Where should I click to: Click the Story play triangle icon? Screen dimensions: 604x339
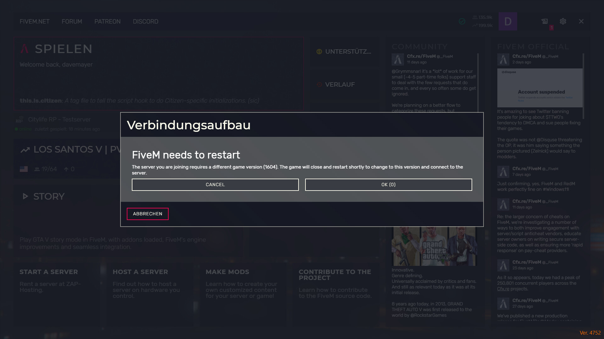tap(25, 196)
